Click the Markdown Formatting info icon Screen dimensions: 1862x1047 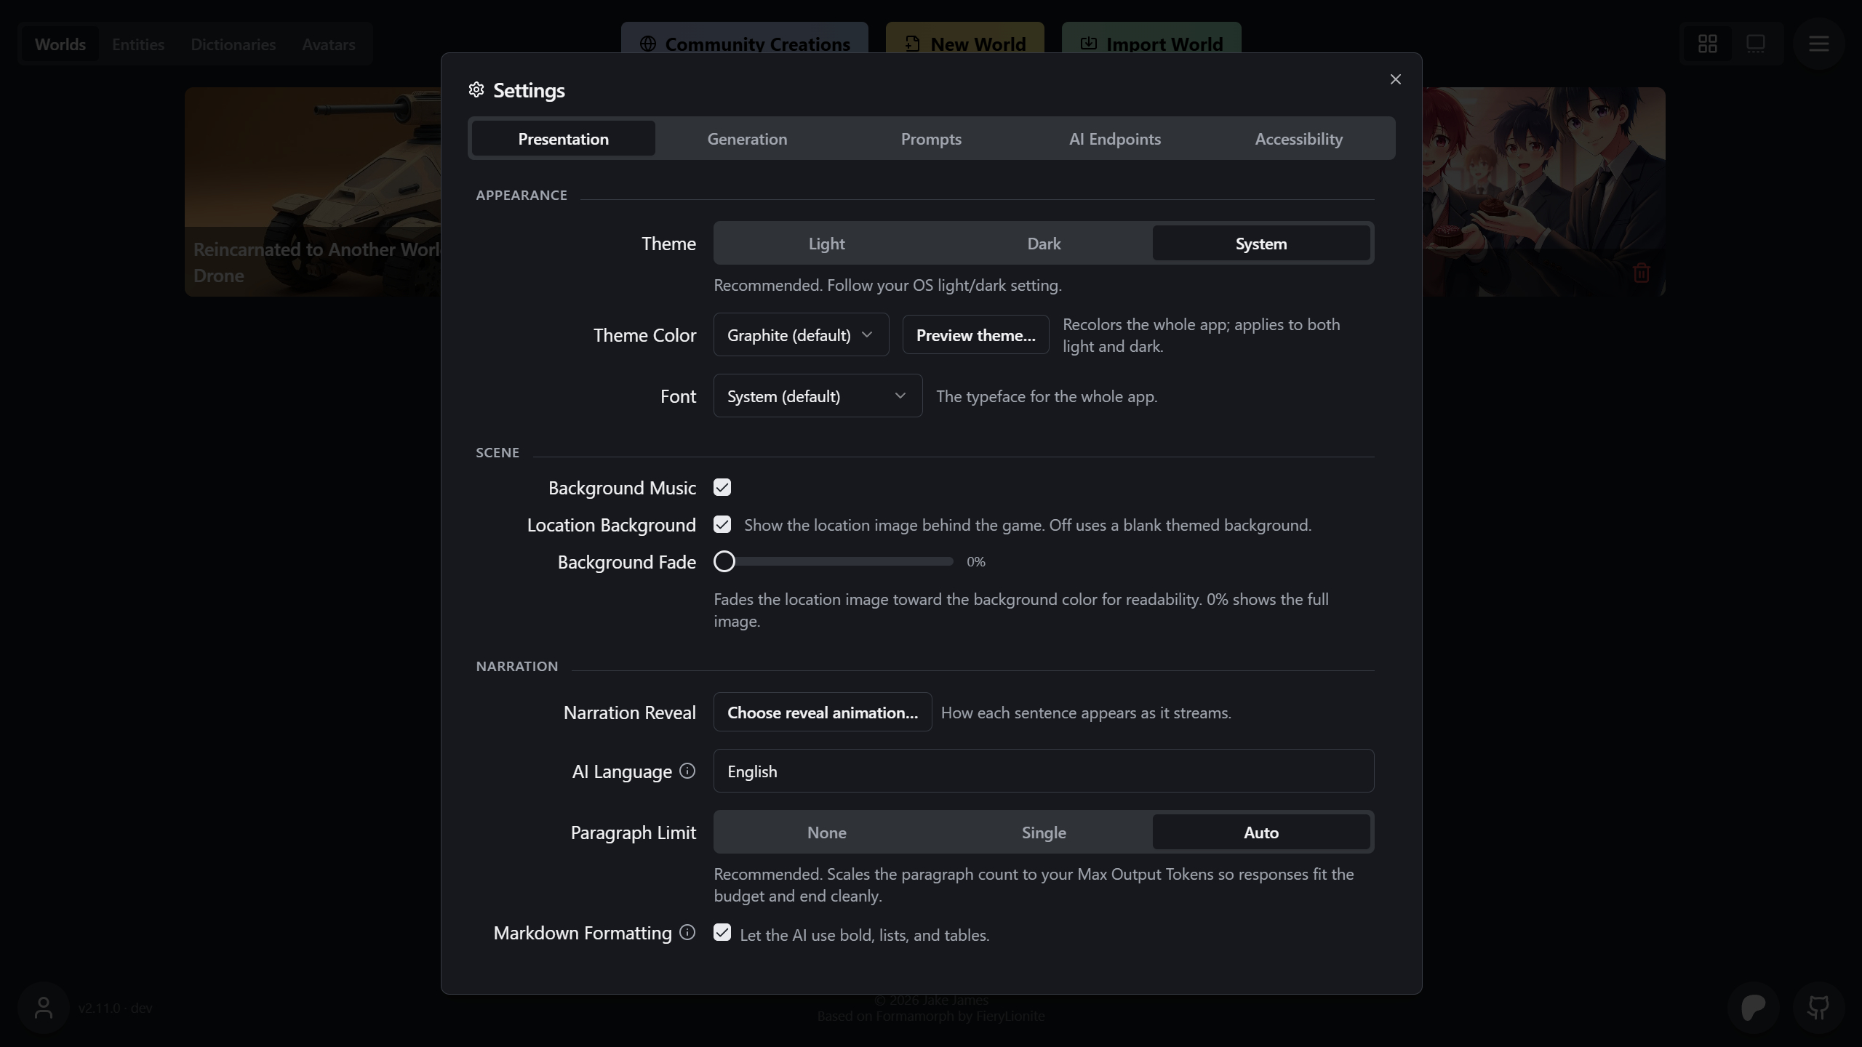coord(687,932)
